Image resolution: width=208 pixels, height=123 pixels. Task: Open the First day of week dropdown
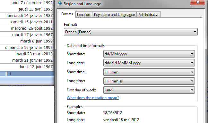pos(149,90)
